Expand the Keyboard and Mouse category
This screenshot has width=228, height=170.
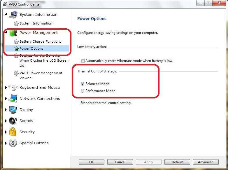6,88
